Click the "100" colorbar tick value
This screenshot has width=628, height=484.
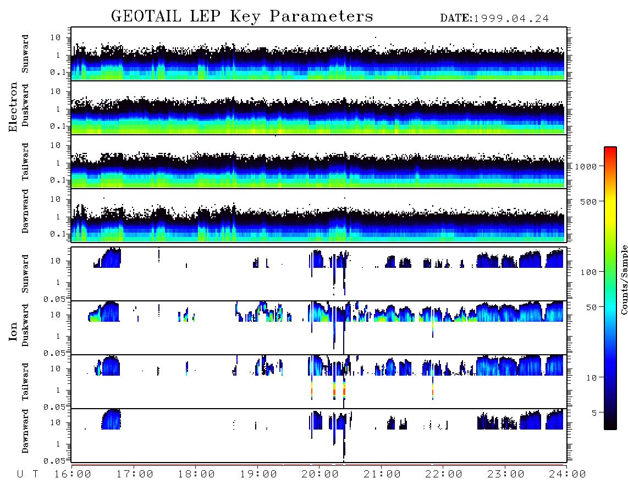(589, 272)
